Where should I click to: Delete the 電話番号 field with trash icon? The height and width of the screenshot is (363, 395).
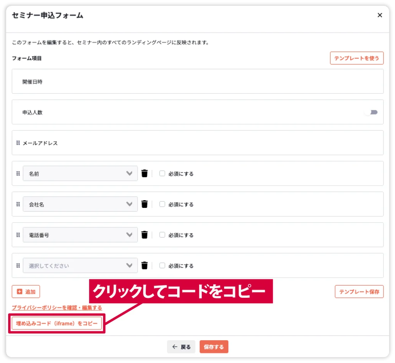[145, 235]
